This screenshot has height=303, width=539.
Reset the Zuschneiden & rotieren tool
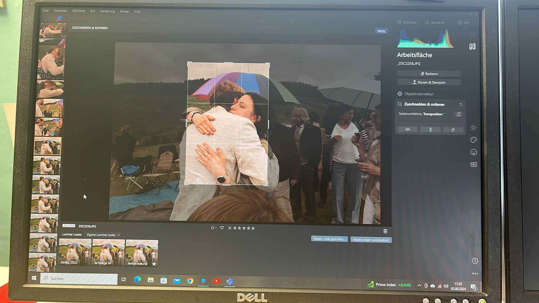(461, 105)
